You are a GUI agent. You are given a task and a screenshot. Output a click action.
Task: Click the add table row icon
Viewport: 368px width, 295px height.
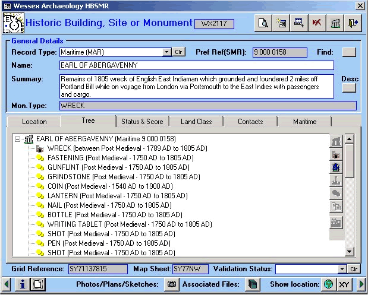[299, 24]
